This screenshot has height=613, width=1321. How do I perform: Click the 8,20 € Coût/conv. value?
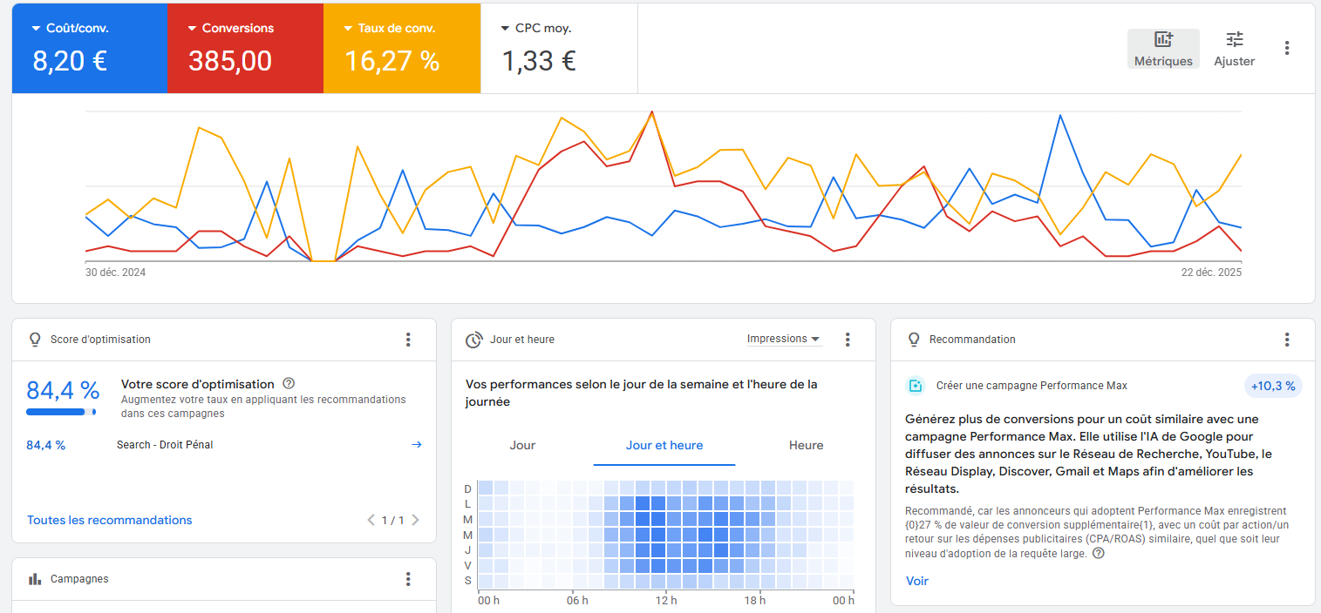pos(70,61)
